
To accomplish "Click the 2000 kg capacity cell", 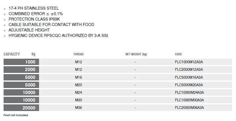I will 21,70.
